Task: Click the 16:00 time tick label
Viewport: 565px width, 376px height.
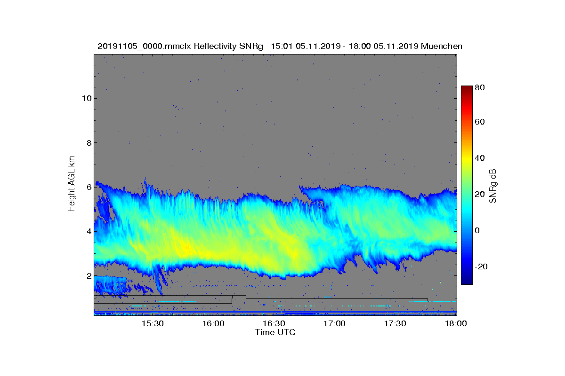Action: tap(213, 323)
